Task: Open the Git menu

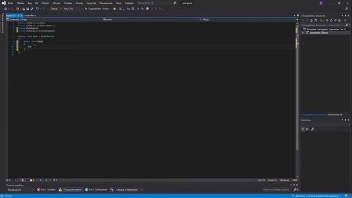Action: point(36,3)
